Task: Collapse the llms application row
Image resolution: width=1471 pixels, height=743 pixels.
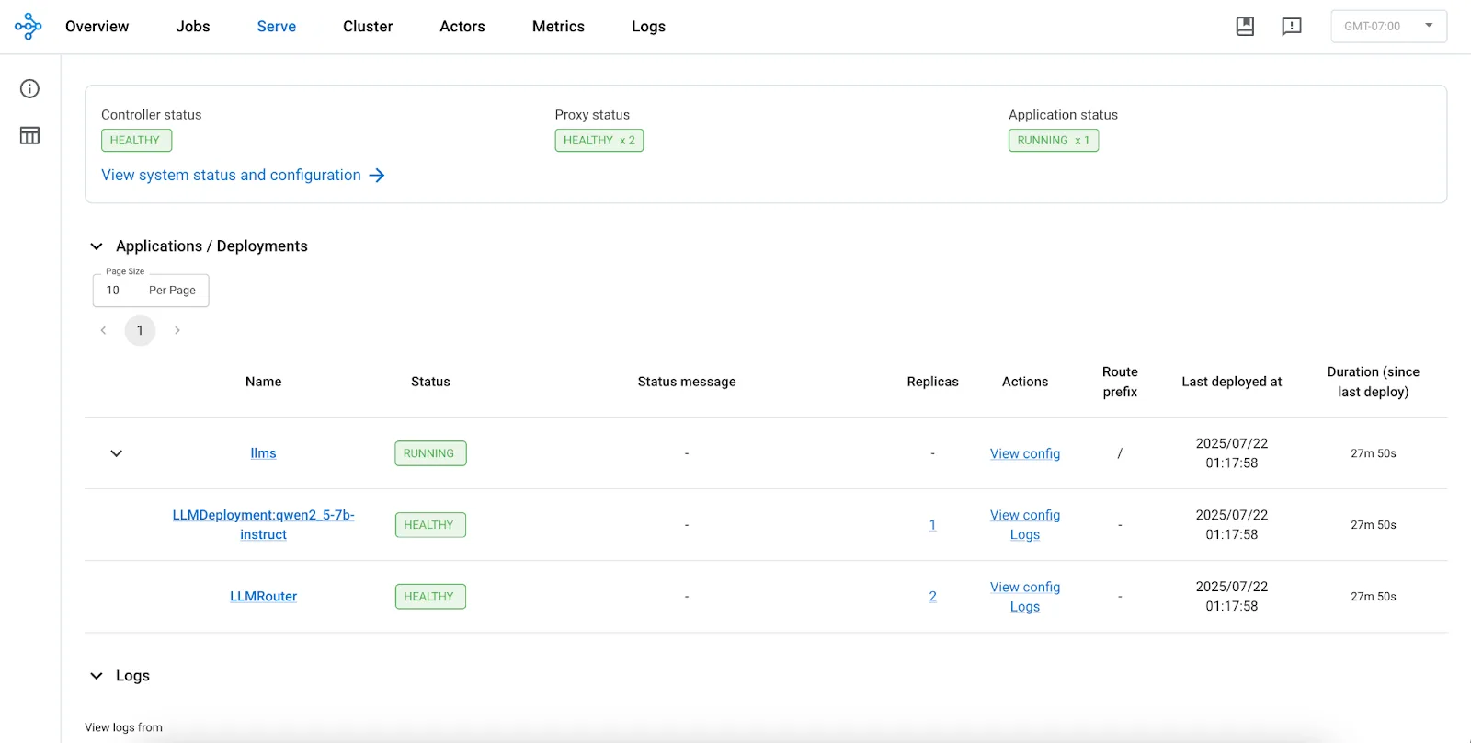Action: coord(116,453)
